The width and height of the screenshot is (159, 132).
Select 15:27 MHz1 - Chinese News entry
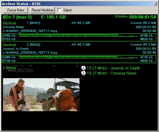point(111,73)
